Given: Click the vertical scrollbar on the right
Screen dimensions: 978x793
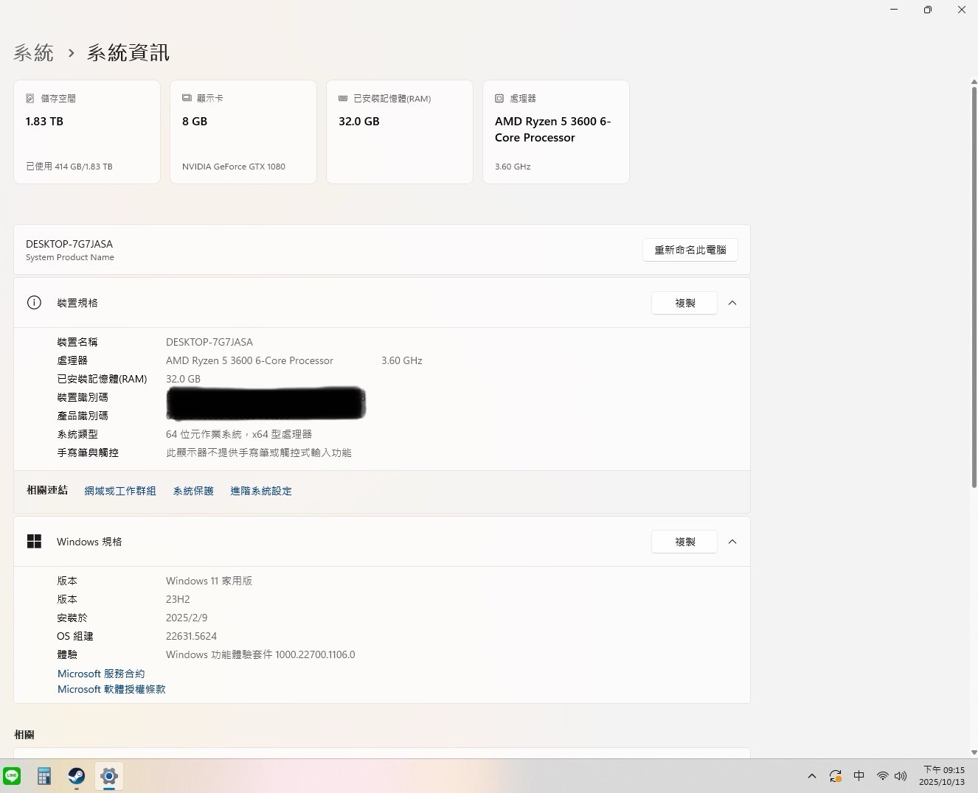Looking at the screenshot, I should click(974, 287).
